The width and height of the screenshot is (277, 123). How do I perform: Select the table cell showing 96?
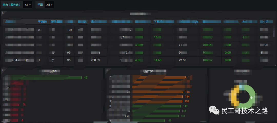[x=69, y=53]
